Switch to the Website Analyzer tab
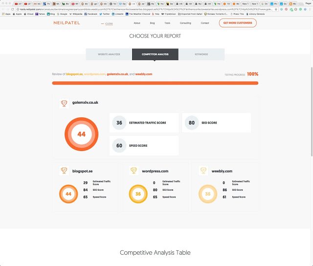The height and width of the screenshot is (266, 313). [x=109, y=54]
